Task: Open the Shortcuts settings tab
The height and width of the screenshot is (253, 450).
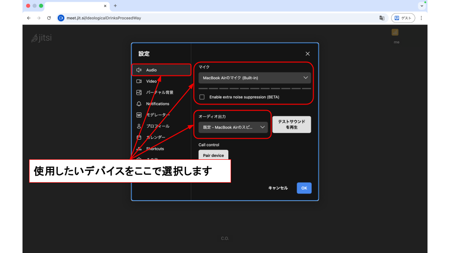Action: [155, 149]
